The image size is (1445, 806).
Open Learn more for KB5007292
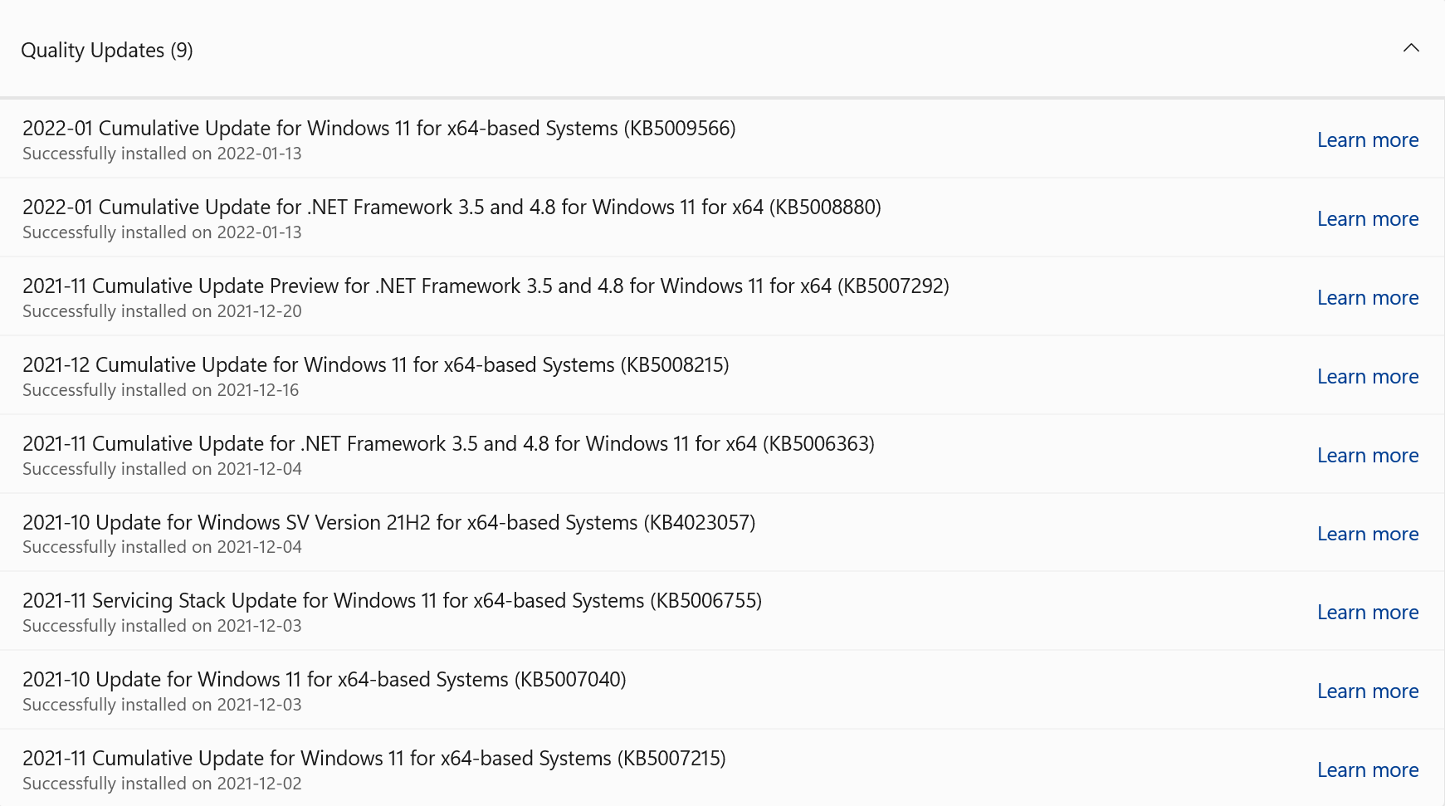1368,298
